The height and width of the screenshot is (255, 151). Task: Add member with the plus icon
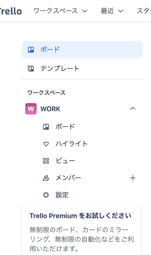point(133,178)
